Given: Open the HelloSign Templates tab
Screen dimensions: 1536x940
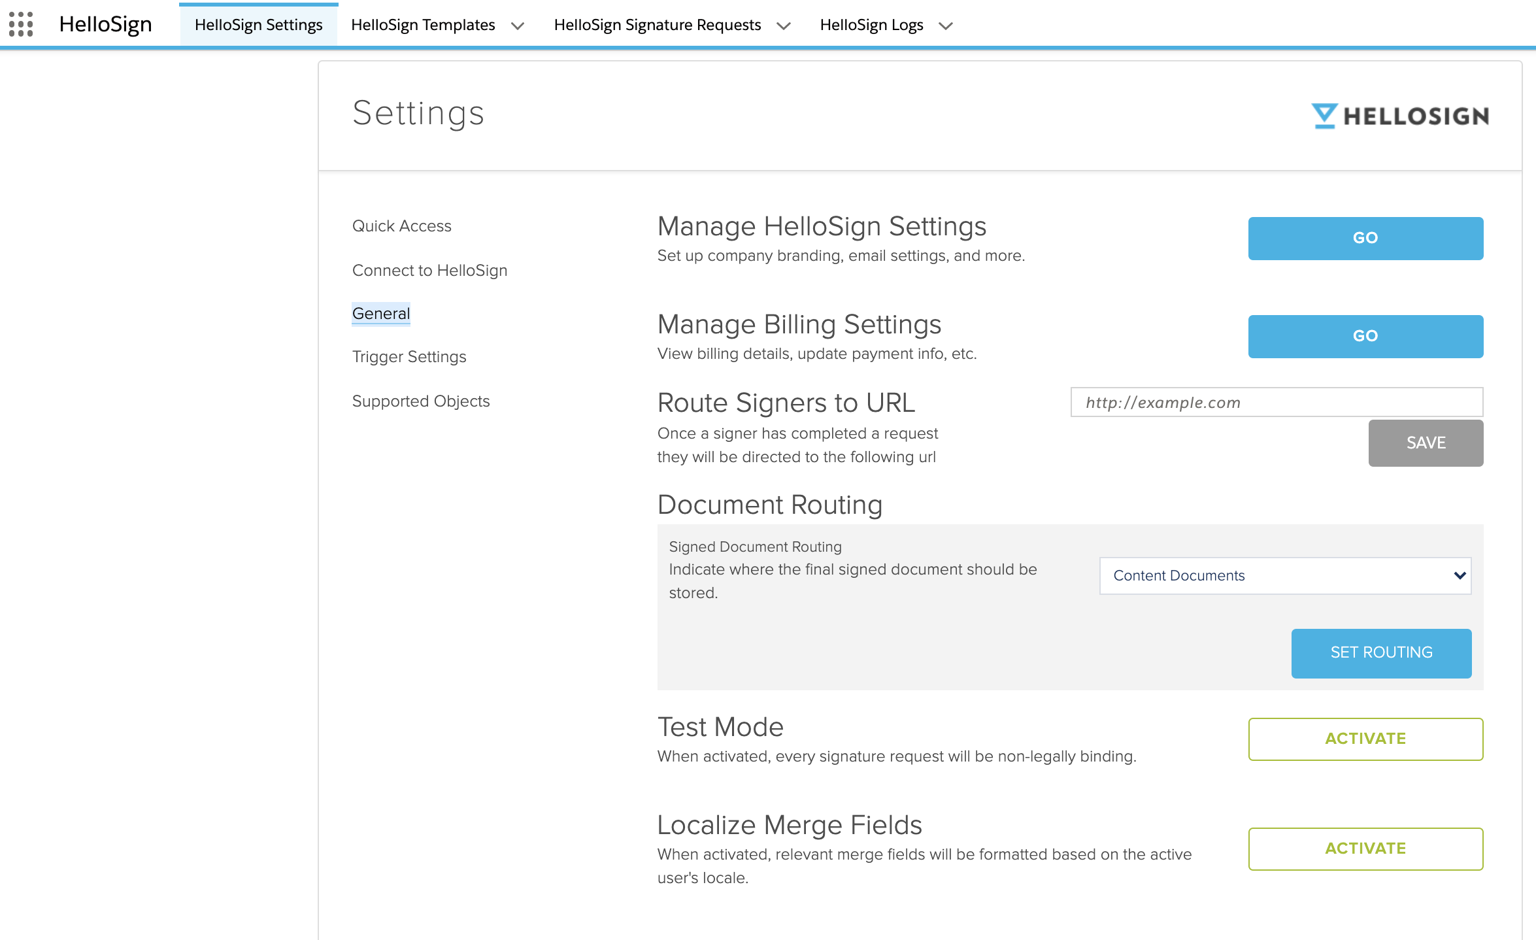Looking at the screenshot, I should pyautogui.click(x=423, y=25).
